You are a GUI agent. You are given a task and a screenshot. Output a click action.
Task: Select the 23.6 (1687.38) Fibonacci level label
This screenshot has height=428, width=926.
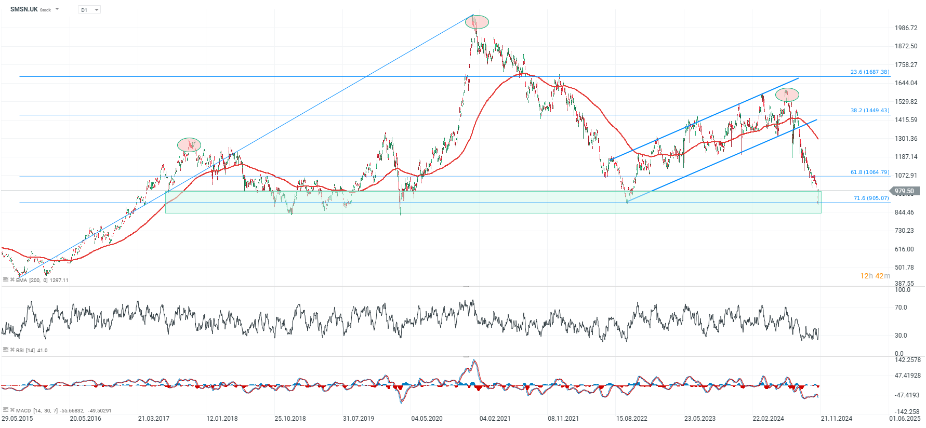coord(870,72)
